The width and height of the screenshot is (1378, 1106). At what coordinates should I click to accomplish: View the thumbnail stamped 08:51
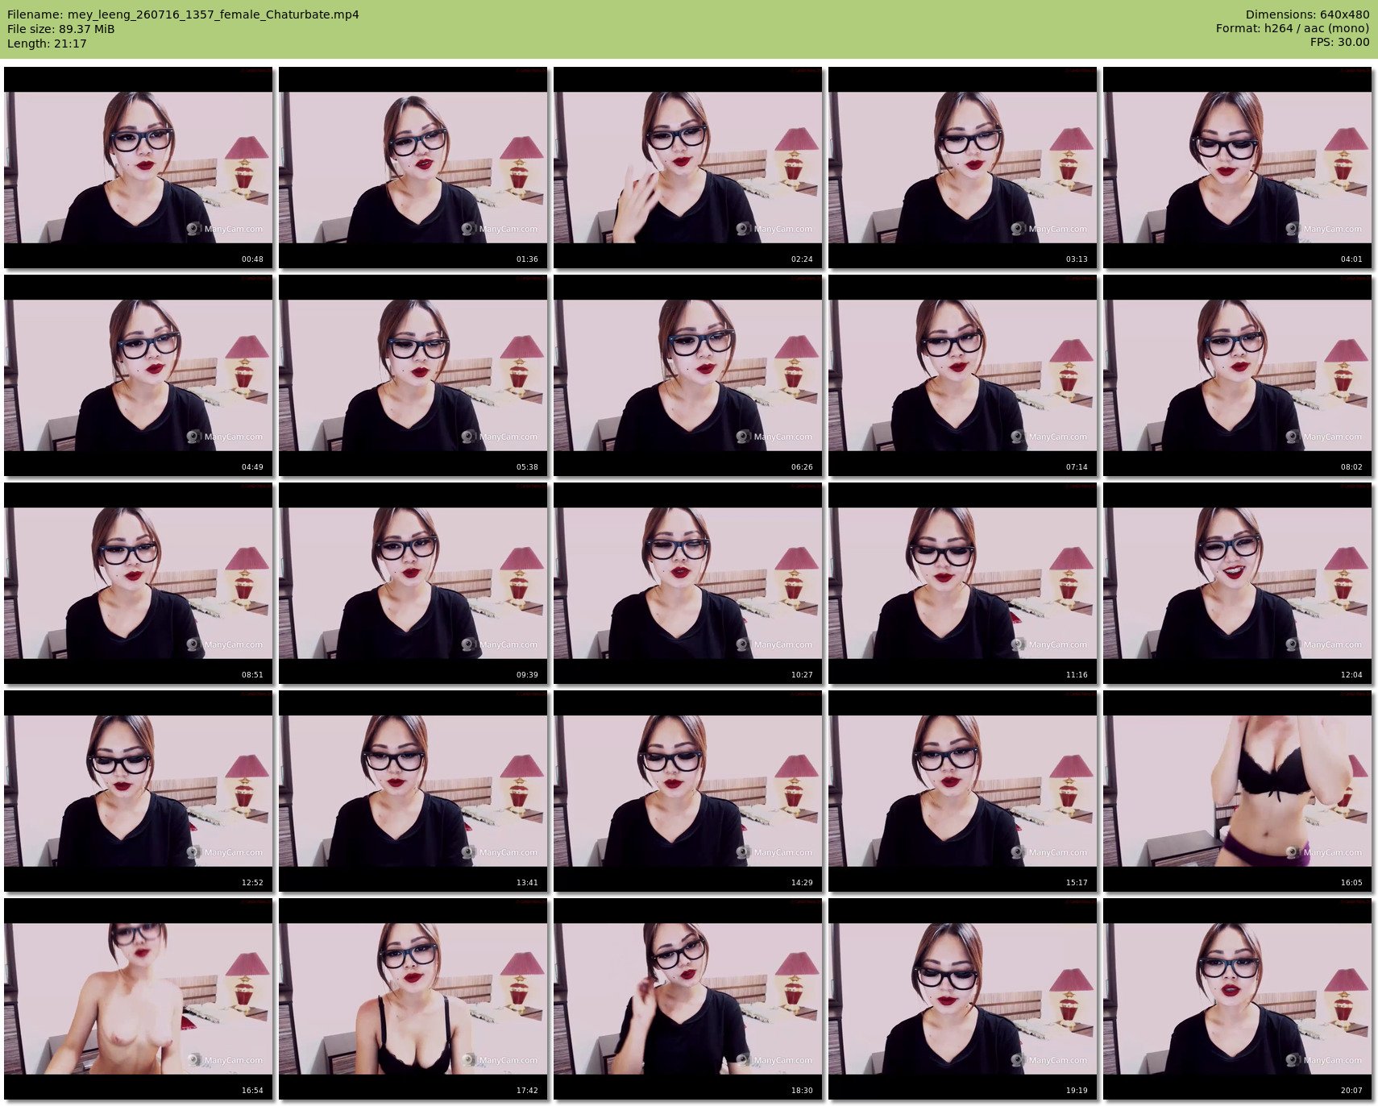[x=139, y=583]
